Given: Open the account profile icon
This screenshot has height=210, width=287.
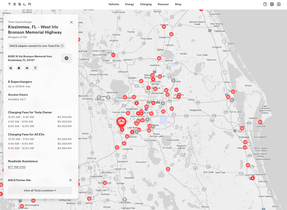Looking at the screenshot, I should coord(279,4).
